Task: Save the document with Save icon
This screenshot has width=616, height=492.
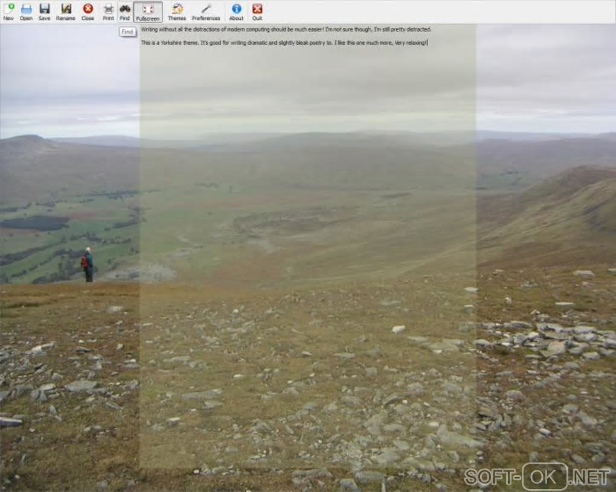Action: (x=45, y=12)
